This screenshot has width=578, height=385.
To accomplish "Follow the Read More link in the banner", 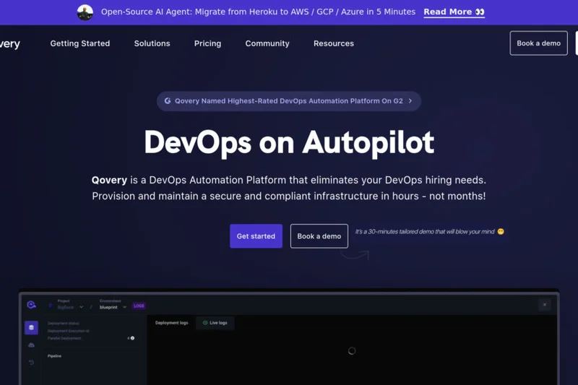I will pos(454,12).
